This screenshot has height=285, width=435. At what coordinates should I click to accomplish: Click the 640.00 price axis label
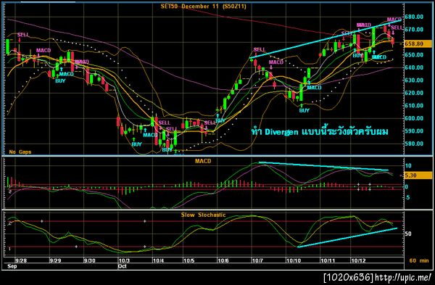click(x=414, y=67)
